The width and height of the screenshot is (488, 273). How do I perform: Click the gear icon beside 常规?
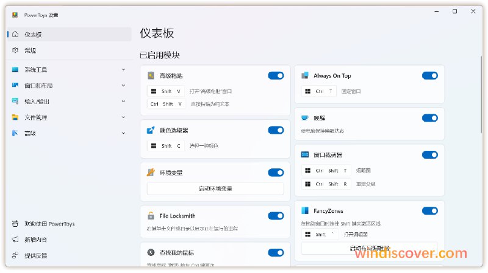tap(15, 50)
